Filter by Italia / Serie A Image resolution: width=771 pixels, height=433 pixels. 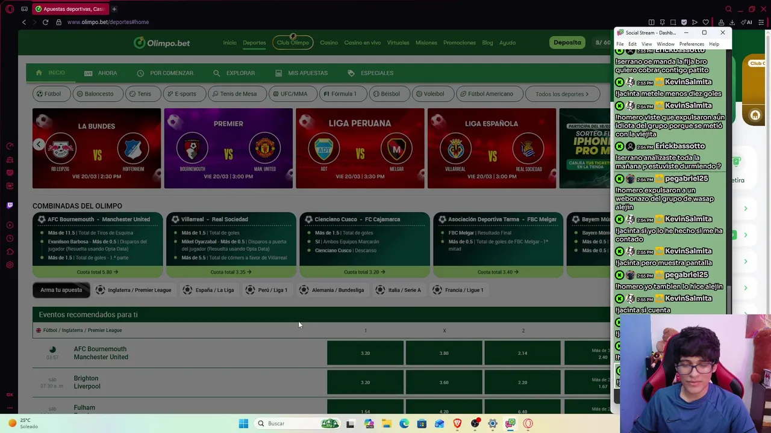[398, 290]
